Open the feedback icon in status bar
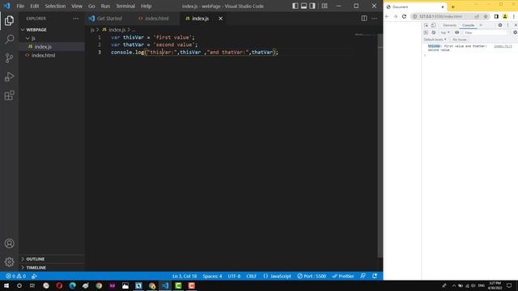 pos(363,276)
